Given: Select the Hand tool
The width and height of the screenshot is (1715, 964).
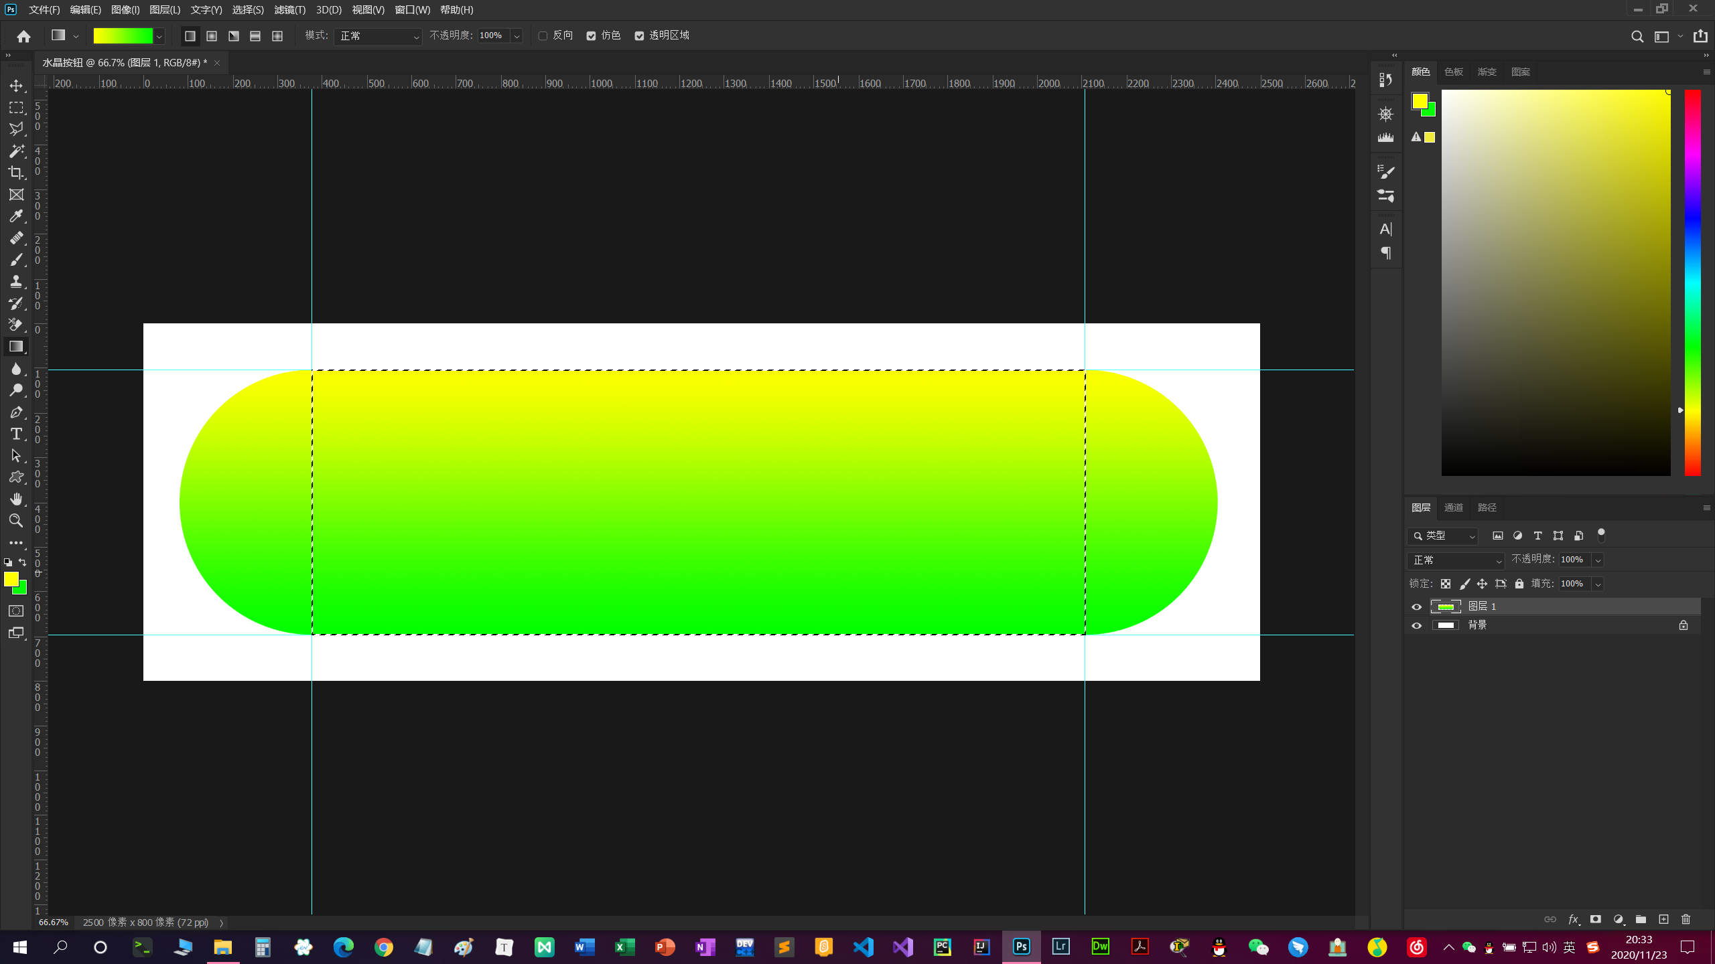Looking at the screenshot, I should (x=16, y=499).
